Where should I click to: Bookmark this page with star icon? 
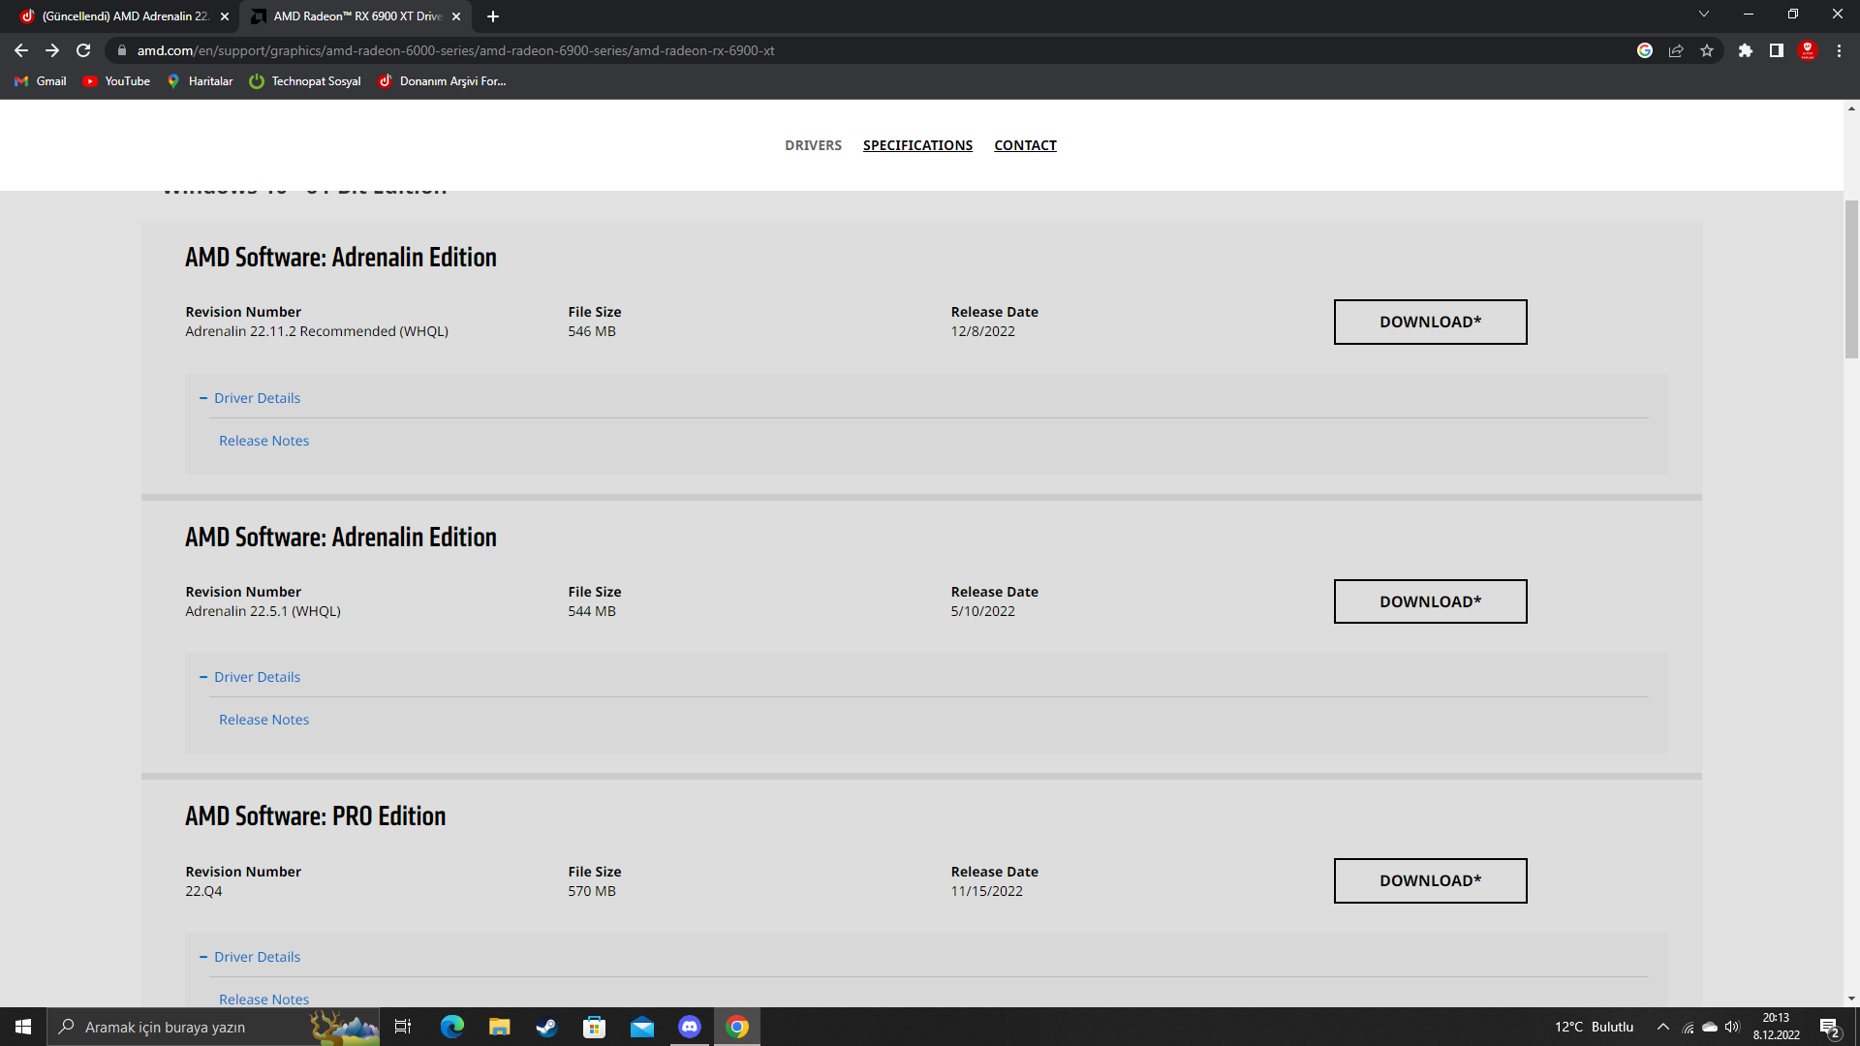coord(1707,50)
